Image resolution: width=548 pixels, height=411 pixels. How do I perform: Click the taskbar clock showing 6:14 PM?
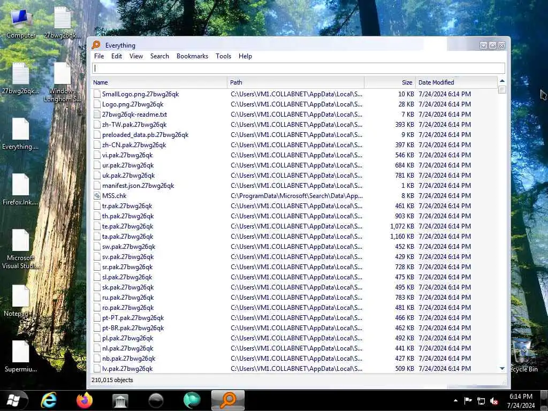pos(521,400)
